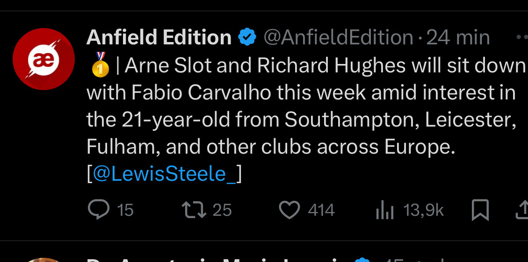The height and width of the screenshot is (262, 528).
Task: Click the repost count 25
Action: pyautogui.click(x=222, y=210)
